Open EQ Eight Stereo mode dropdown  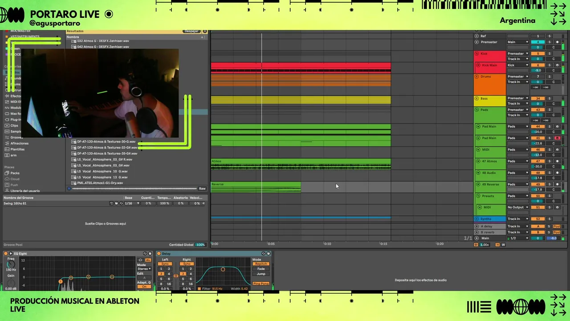[144, 269]
